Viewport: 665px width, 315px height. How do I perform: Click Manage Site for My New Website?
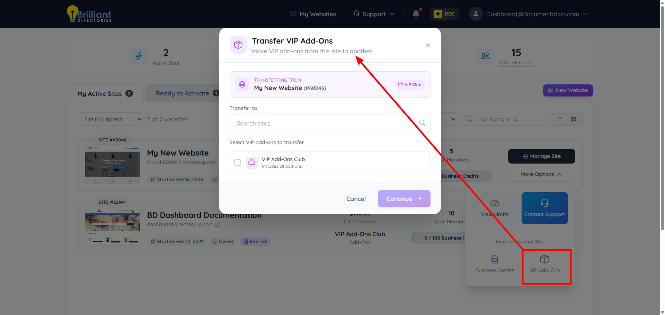click(541, 156)
